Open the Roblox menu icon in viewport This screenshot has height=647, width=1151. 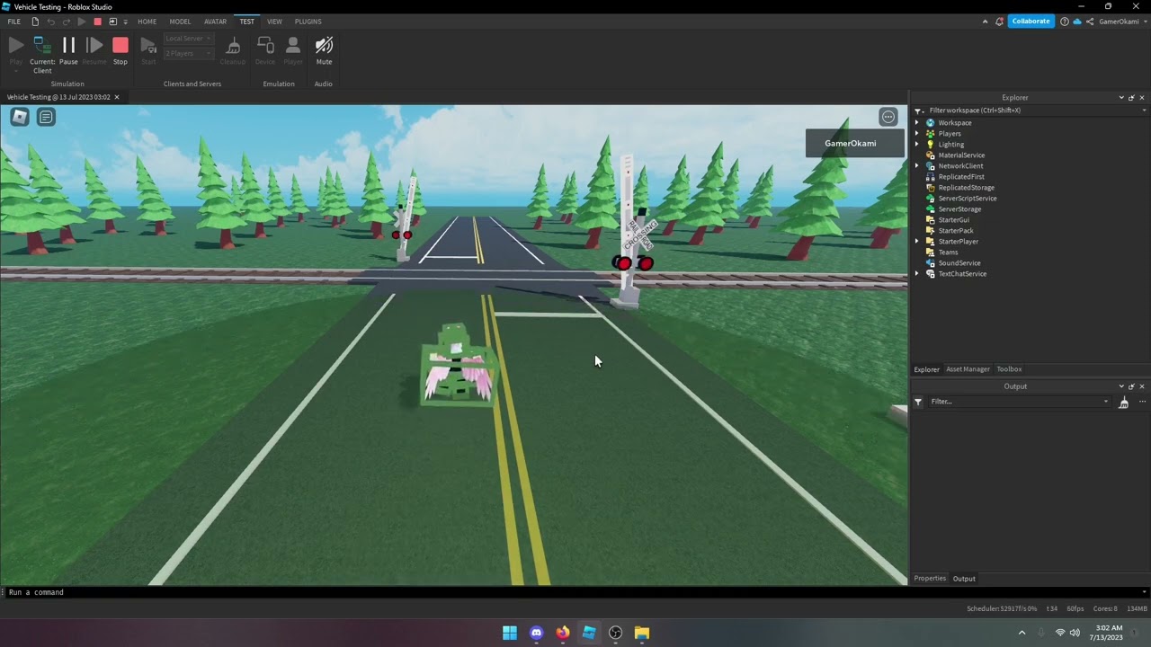(x=20, y=117)
